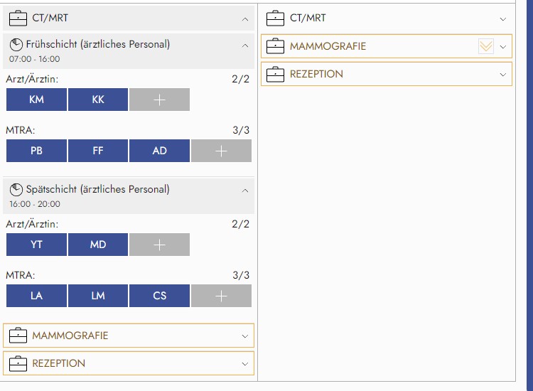Add an MTRA to Frühschicht with plus
Viewport: 533px width, 391px height.
(221, 151)
